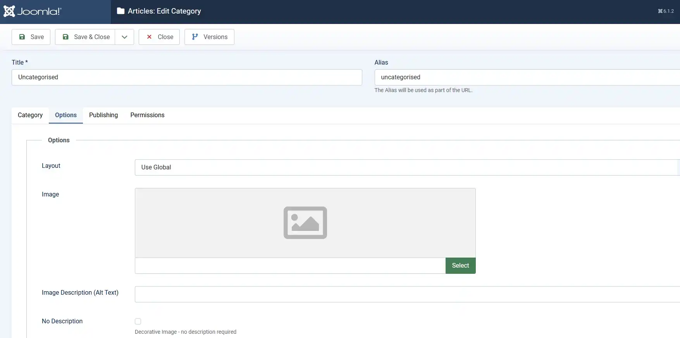Open the Versions history
This screenshot has width=680, height=338.
209,37
